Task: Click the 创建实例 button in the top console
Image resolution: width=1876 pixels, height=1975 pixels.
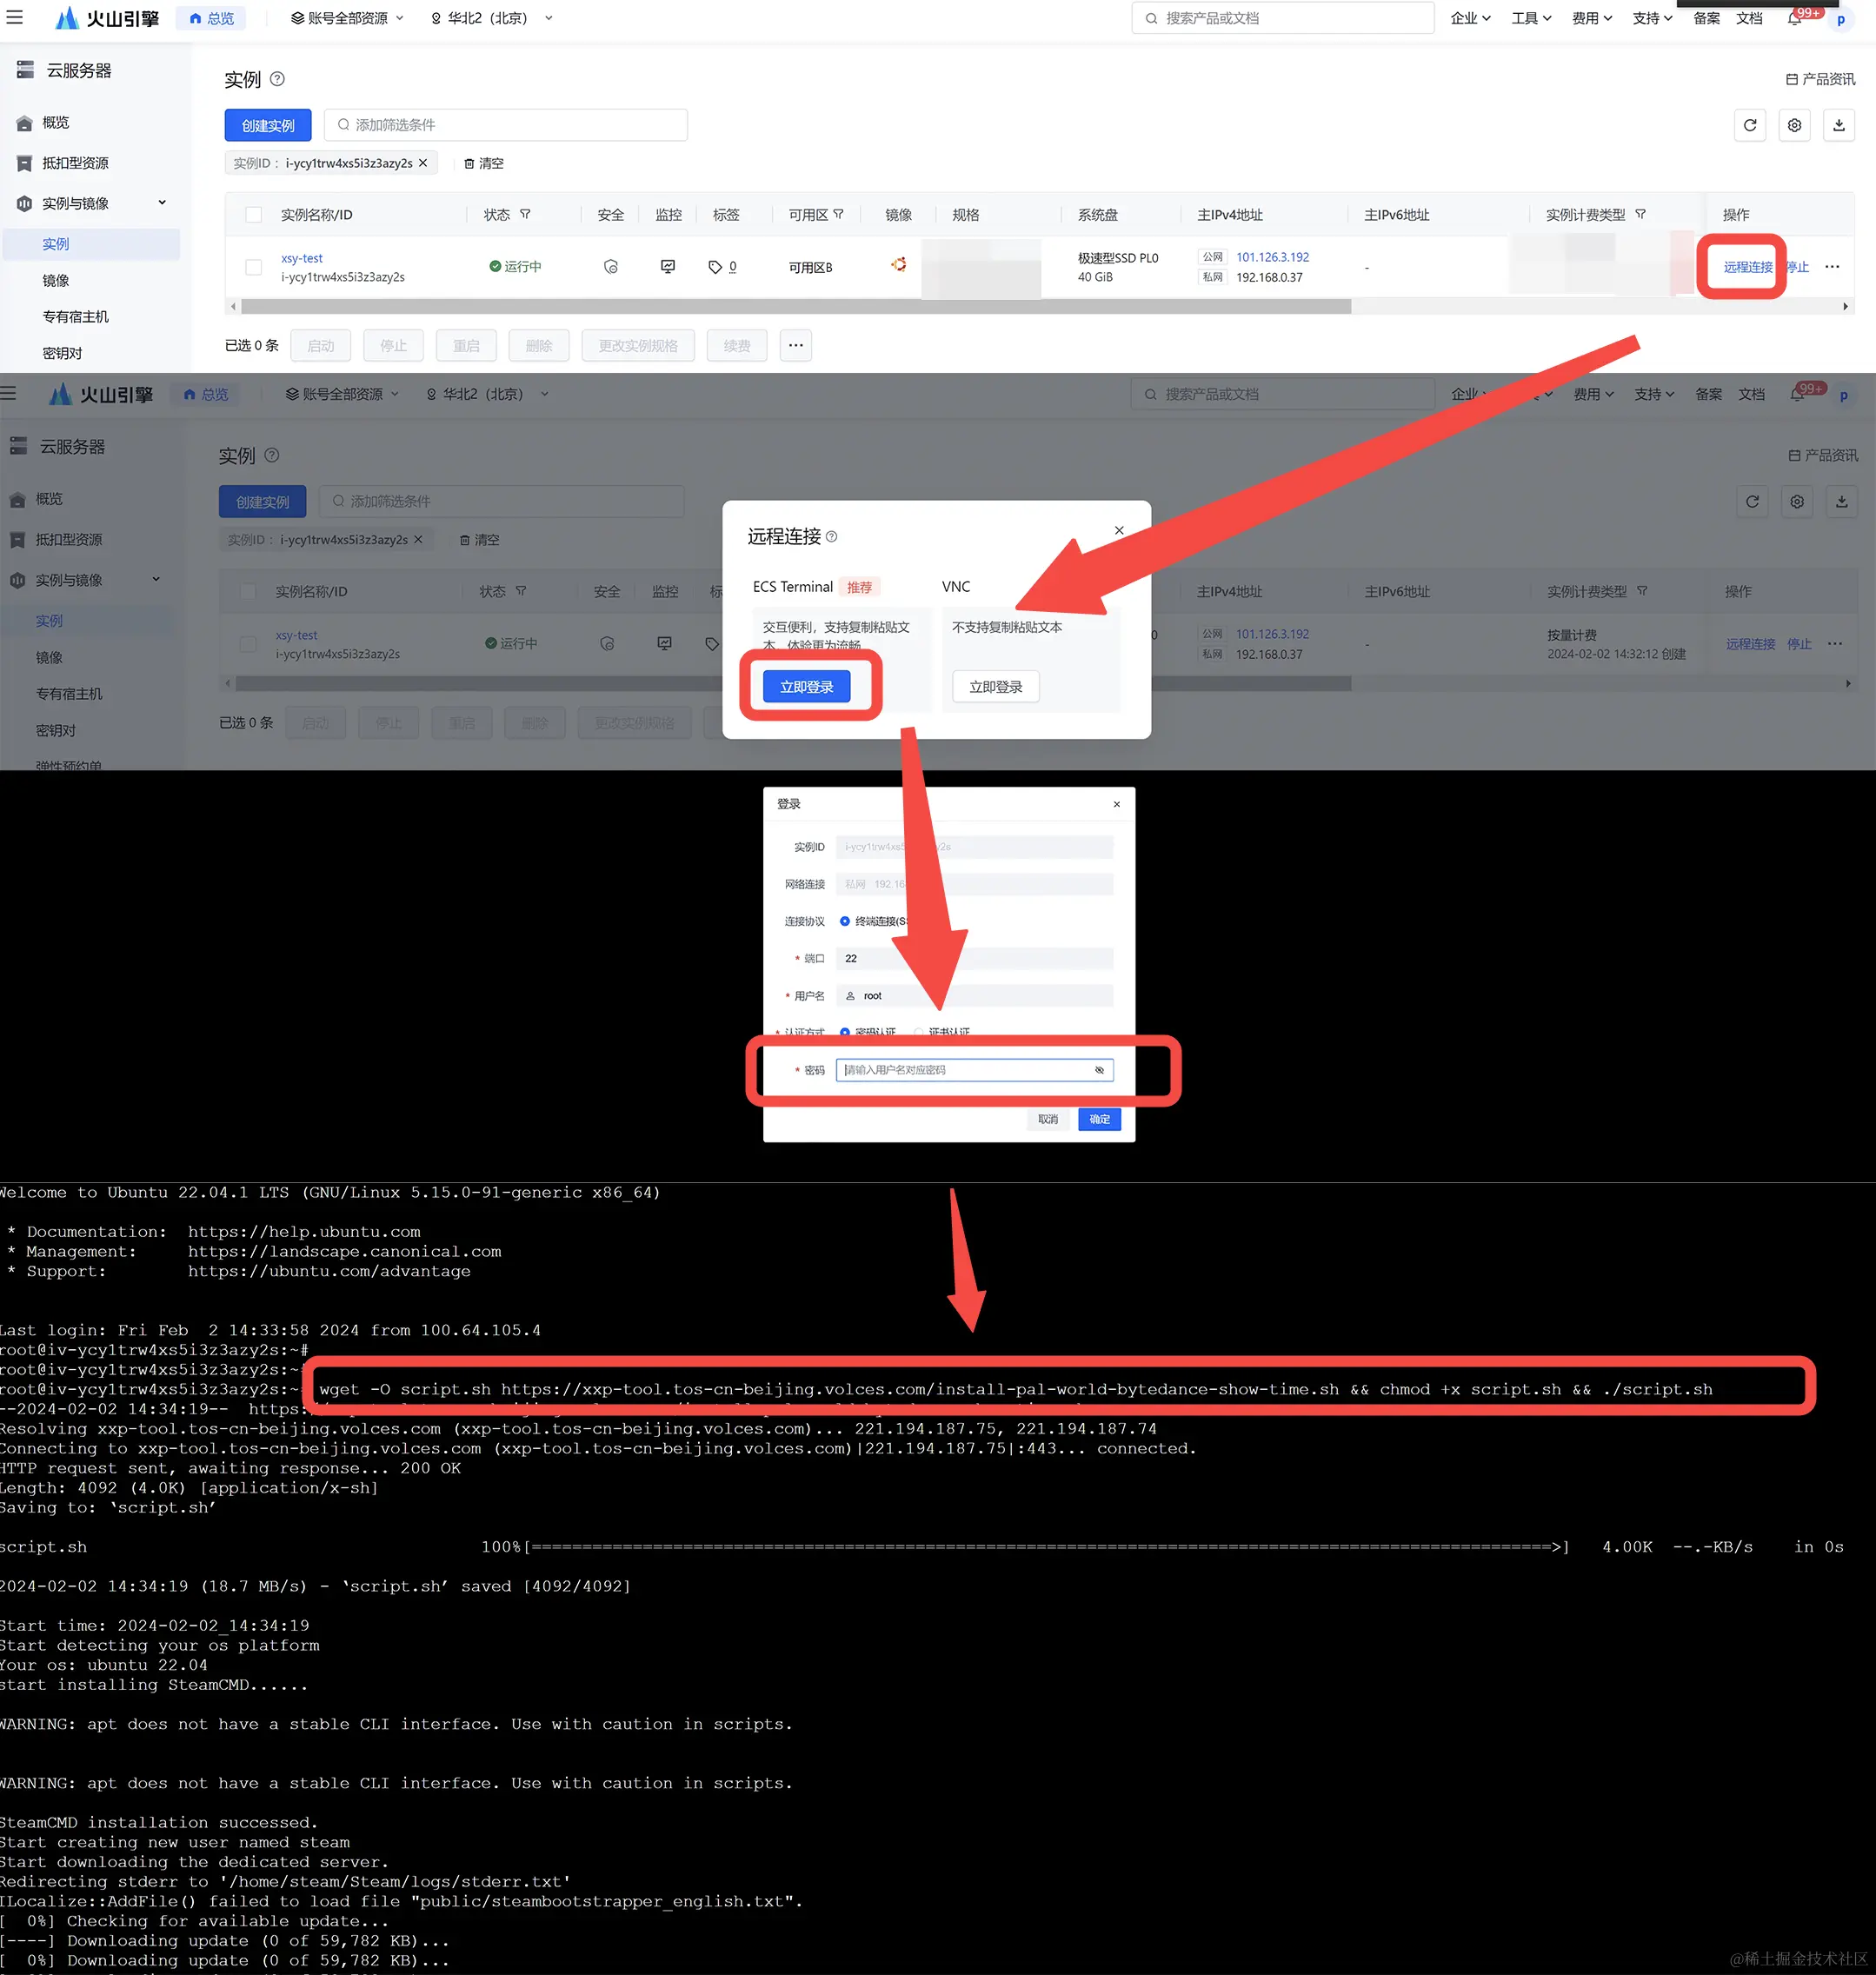Action: (268, 125)
